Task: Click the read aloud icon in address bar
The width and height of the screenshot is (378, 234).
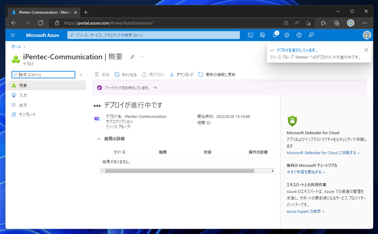Action: 297,23
